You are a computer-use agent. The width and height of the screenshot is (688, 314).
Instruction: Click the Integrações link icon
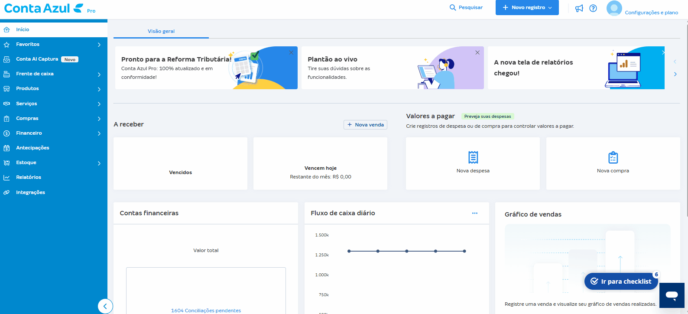point(6,192)
